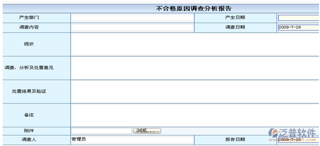Click the 报告日期 label cell
The width and height of the screenshot is (320, 146).
[x=236, y=140]
